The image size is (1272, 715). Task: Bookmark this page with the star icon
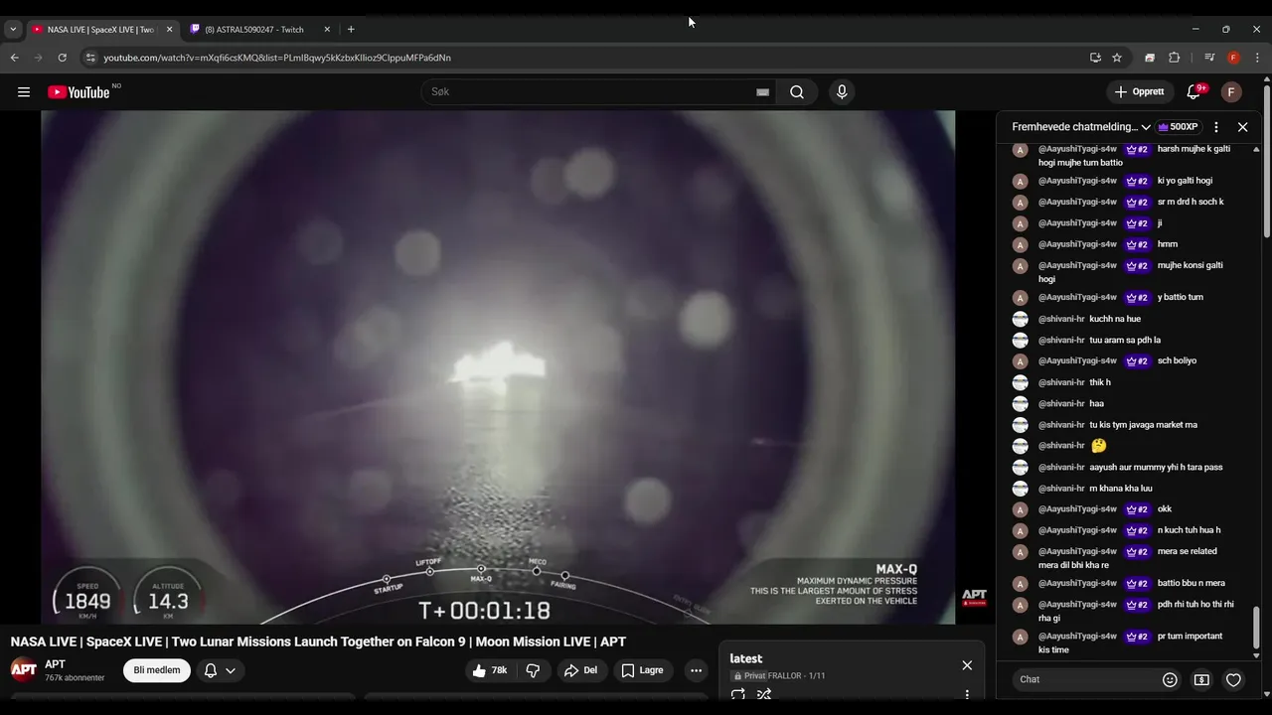[1117, 58]
